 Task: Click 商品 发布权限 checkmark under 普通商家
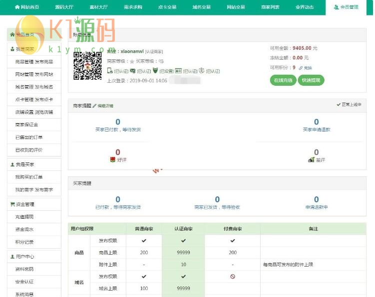(x=144, y=241)
